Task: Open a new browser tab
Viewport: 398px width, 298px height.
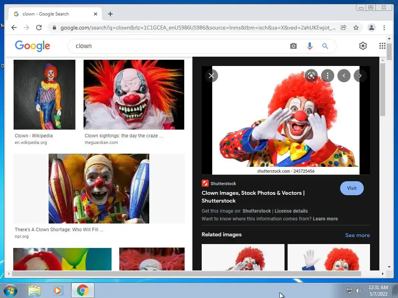Action: [110, 14]
